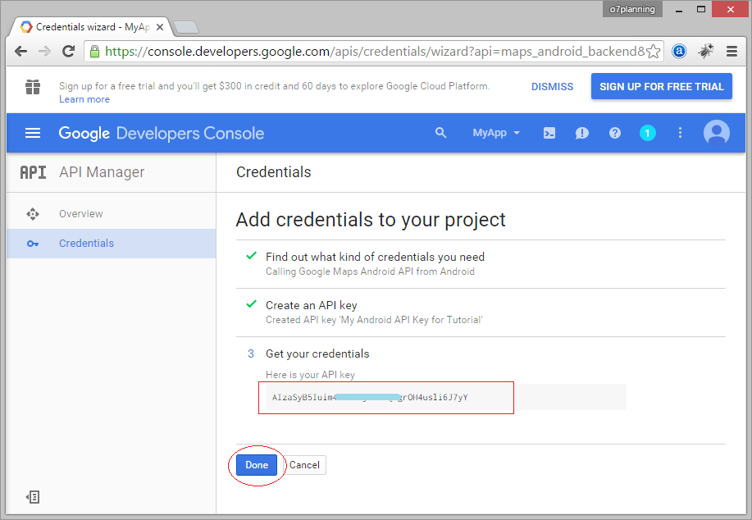Go back to the previous page
Screen dimensions: 752x520
click(x=21, y=52)
